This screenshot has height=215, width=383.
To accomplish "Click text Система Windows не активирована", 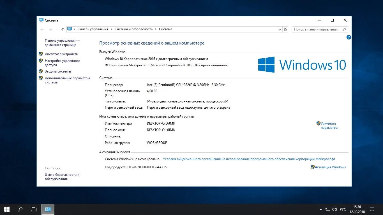I will [x=132, y=159].
